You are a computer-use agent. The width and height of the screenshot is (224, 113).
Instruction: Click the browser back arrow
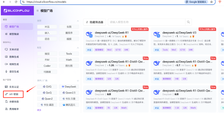4,2
